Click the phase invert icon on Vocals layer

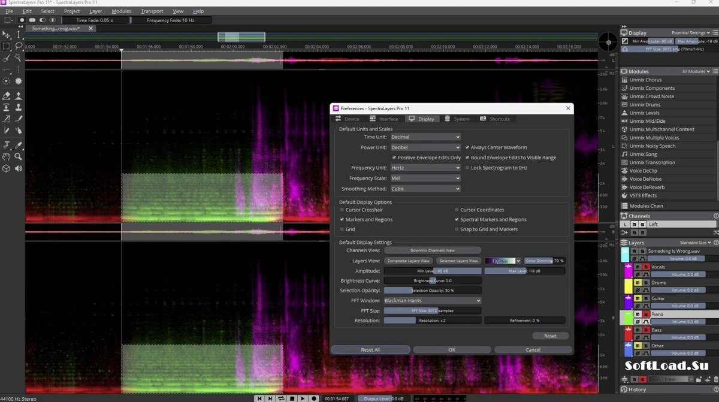click(x=638, y=274)
